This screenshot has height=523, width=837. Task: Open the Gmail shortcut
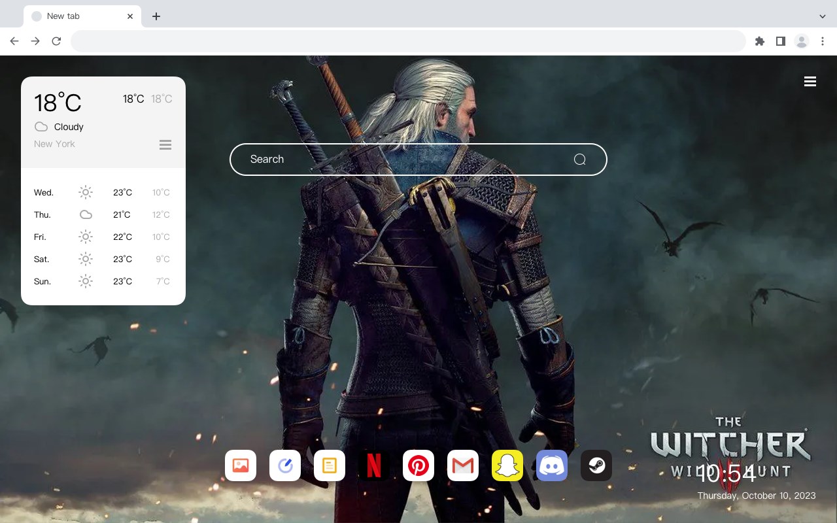463,465
